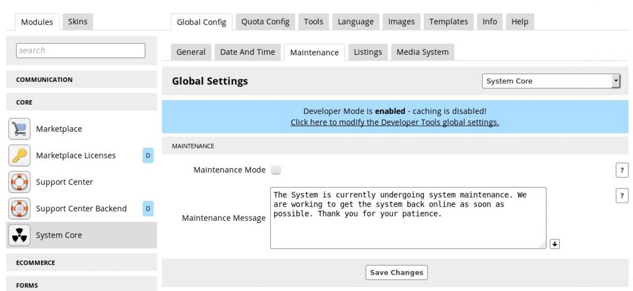Screen dimensions: 633x291
Task: Open the Date And Time sub-tab
Action: click(x=247, y=52)
